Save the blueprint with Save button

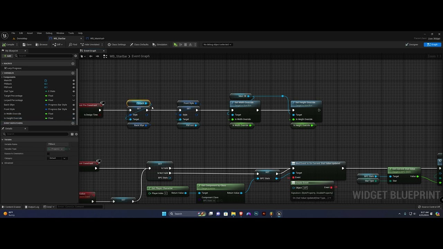(x=27, y=45)
